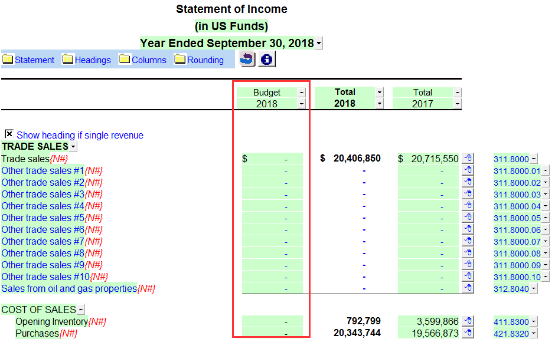The image size is (555, 339).
Task: Click the Purchases row label
Action: [x=37, y=333]
